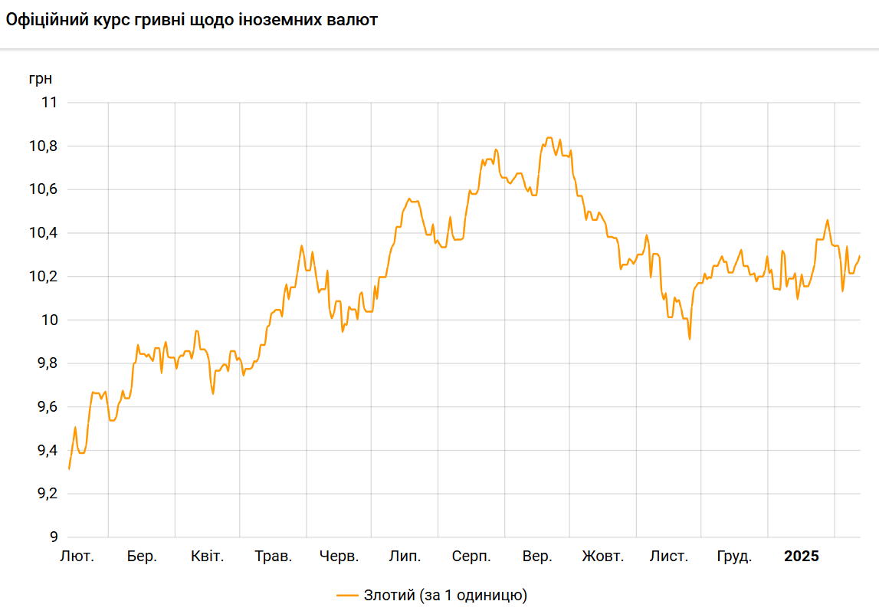Click the Серп. month label

(x=471, y=557)
